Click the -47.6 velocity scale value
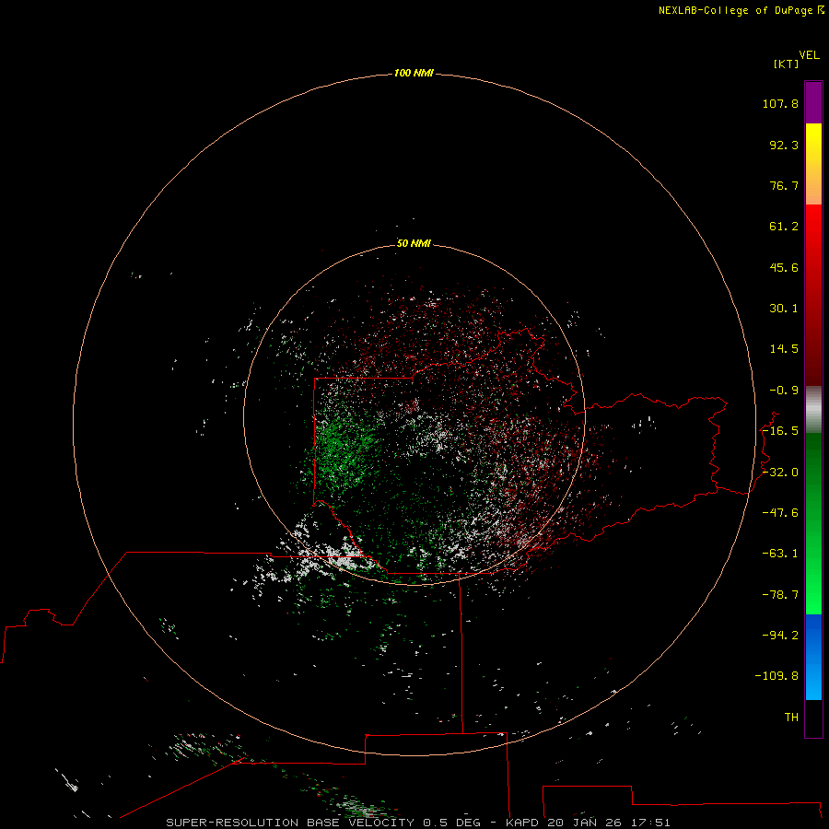The width and height of the screenshot is (829, 829). pos(780,513)
